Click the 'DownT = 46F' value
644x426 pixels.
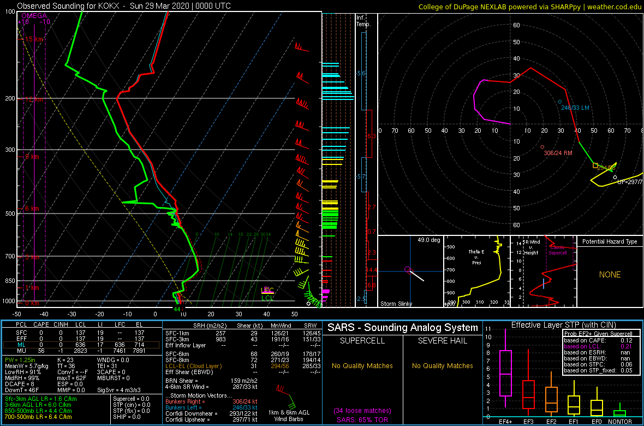22,390
